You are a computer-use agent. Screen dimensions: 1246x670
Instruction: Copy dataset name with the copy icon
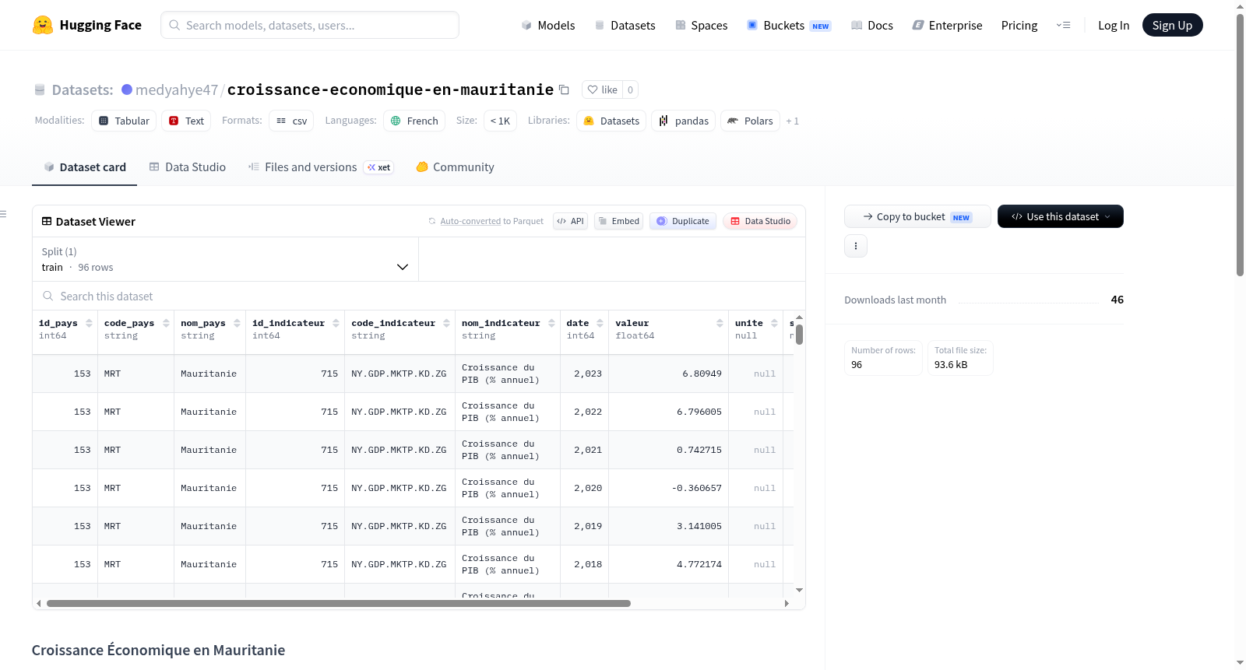coord(564,90)
